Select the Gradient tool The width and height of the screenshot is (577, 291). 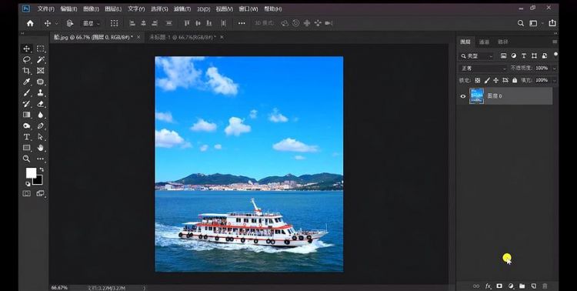[26, 115]
